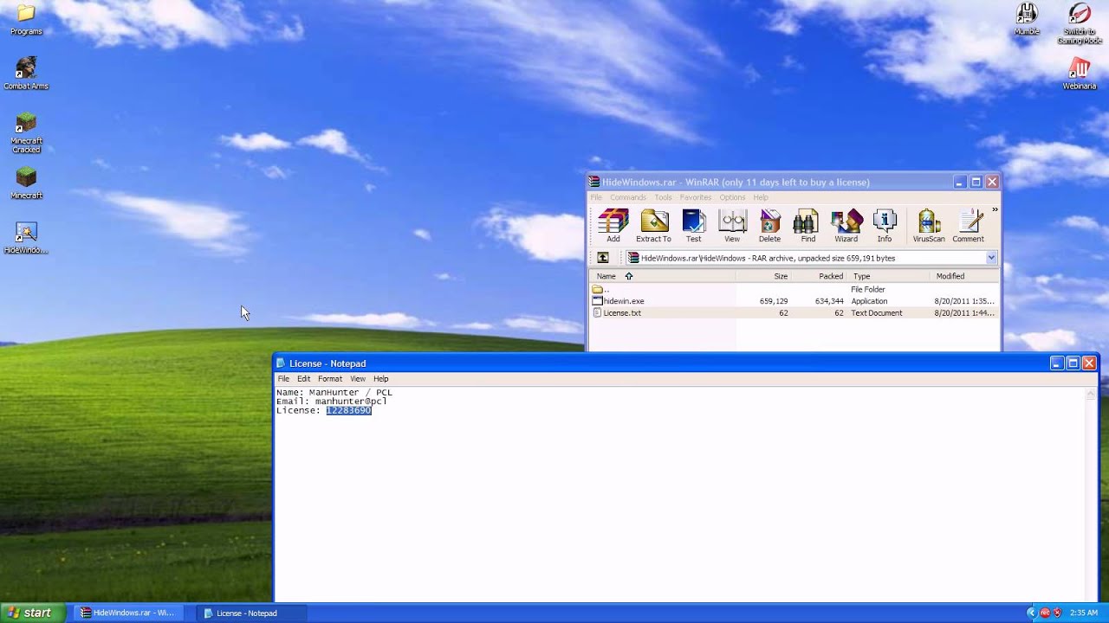
Task: Launch the WinRAR Wizard
Action: click(x=846, y=226)
